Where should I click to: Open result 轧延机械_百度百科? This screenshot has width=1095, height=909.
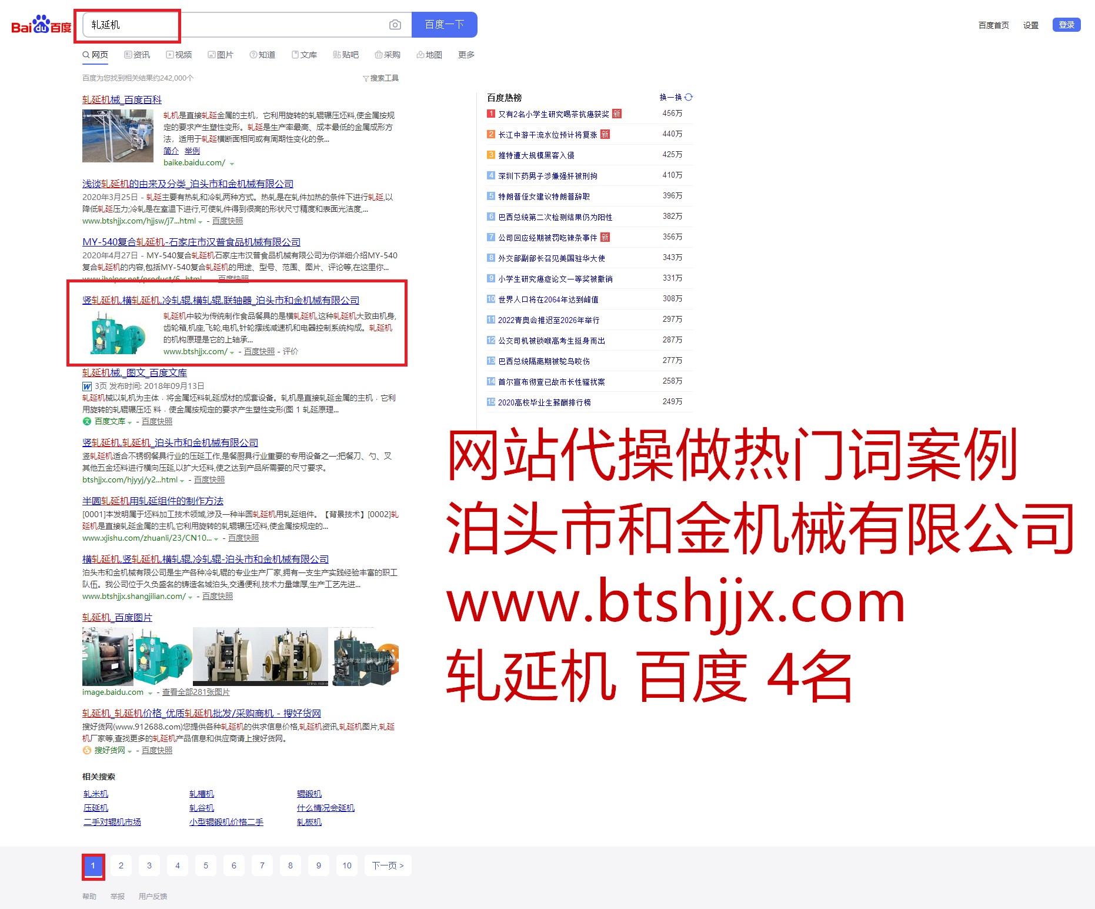click(x=122, y=100)
